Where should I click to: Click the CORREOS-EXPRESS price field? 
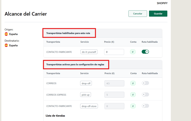tap(114, 95)
